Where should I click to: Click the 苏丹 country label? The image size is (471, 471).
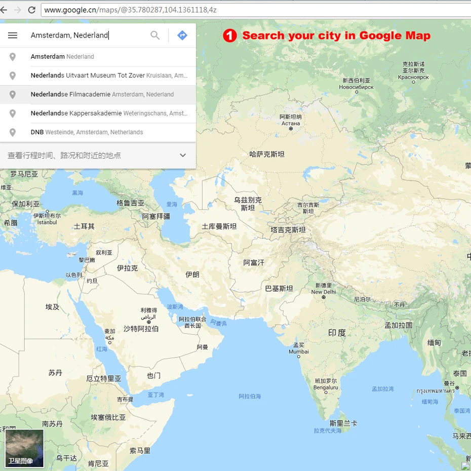click(55, 373)
